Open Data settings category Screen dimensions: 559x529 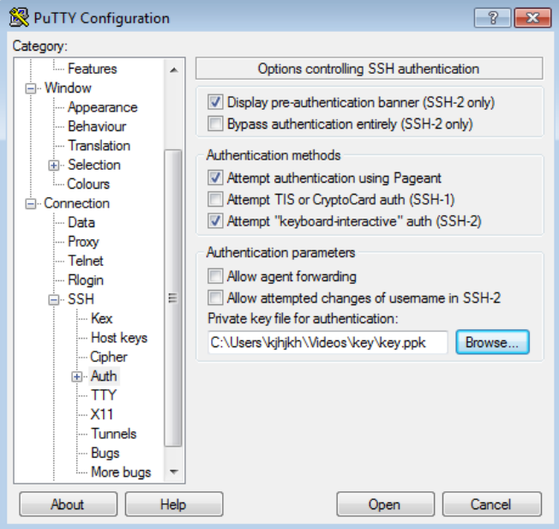81,223
